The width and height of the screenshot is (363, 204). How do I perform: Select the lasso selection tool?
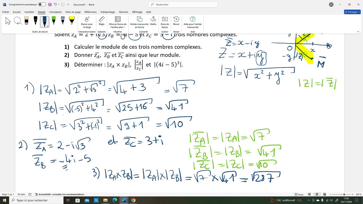pos(18,21)
